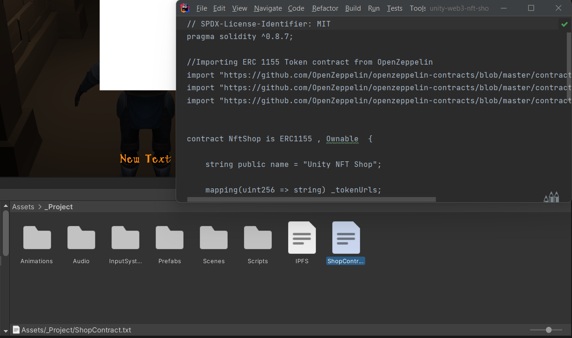The image size is (572, 338).
Task: Click the SPDX-License-Identifier comment line
Action: [x=259, y=24]
